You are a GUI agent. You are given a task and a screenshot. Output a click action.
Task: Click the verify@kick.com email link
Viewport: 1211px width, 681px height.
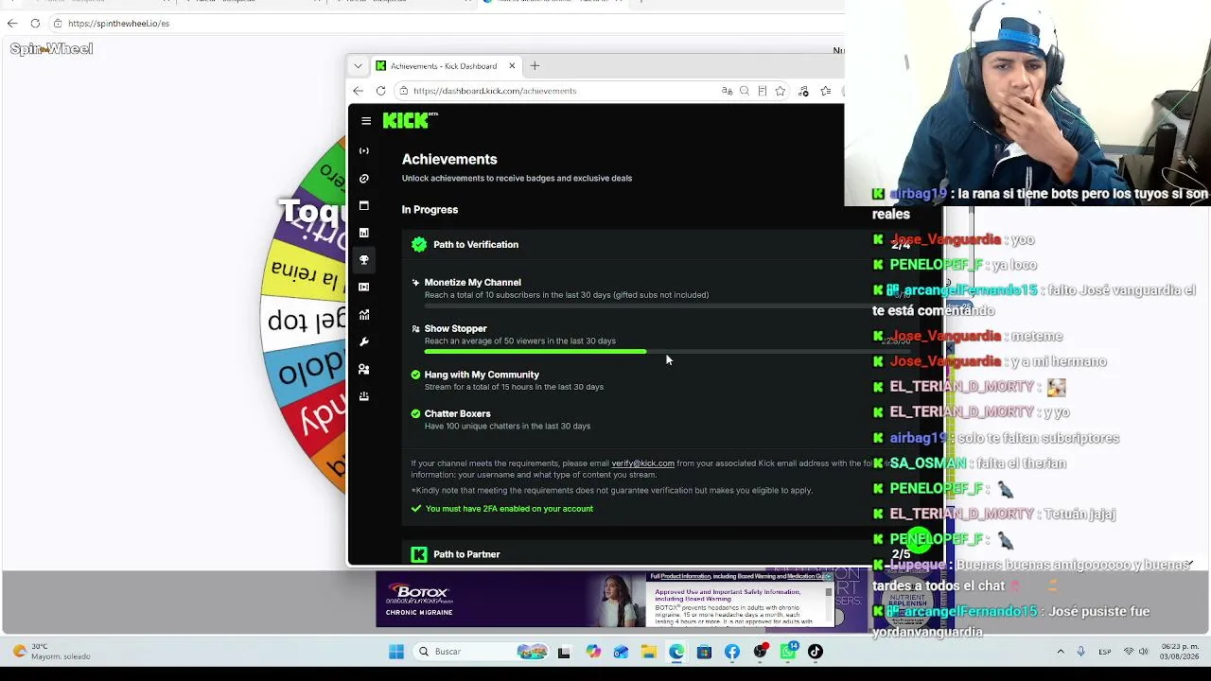coord(642,463)
